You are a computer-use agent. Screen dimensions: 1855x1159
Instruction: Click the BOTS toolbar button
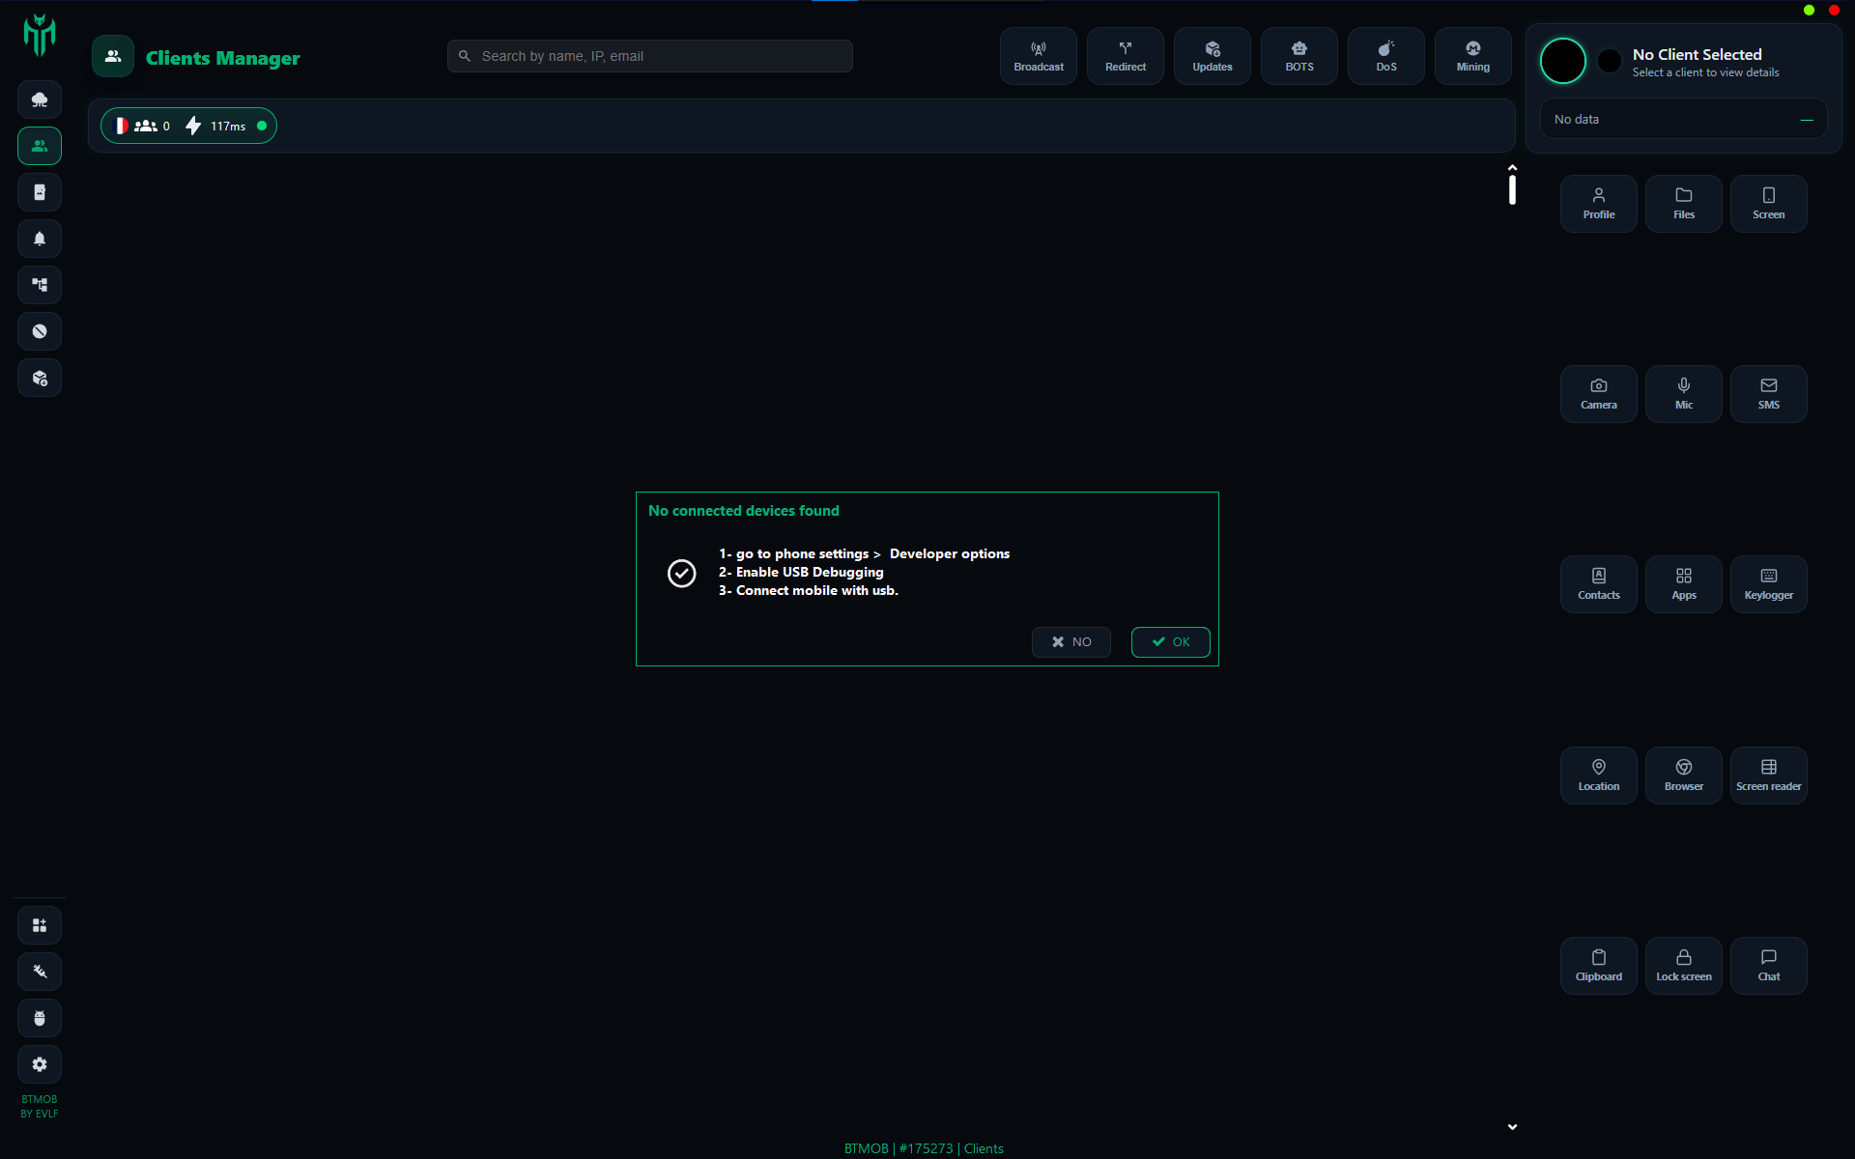[x=1298, y=56]
